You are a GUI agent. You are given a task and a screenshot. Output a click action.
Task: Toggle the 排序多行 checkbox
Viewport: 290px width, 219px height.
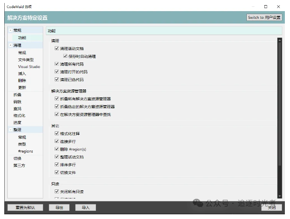pyautogui.click(x=57, y=164)
